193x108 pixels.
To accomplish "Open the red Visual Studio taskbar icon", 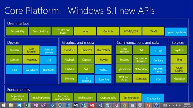I will (92, 105).
